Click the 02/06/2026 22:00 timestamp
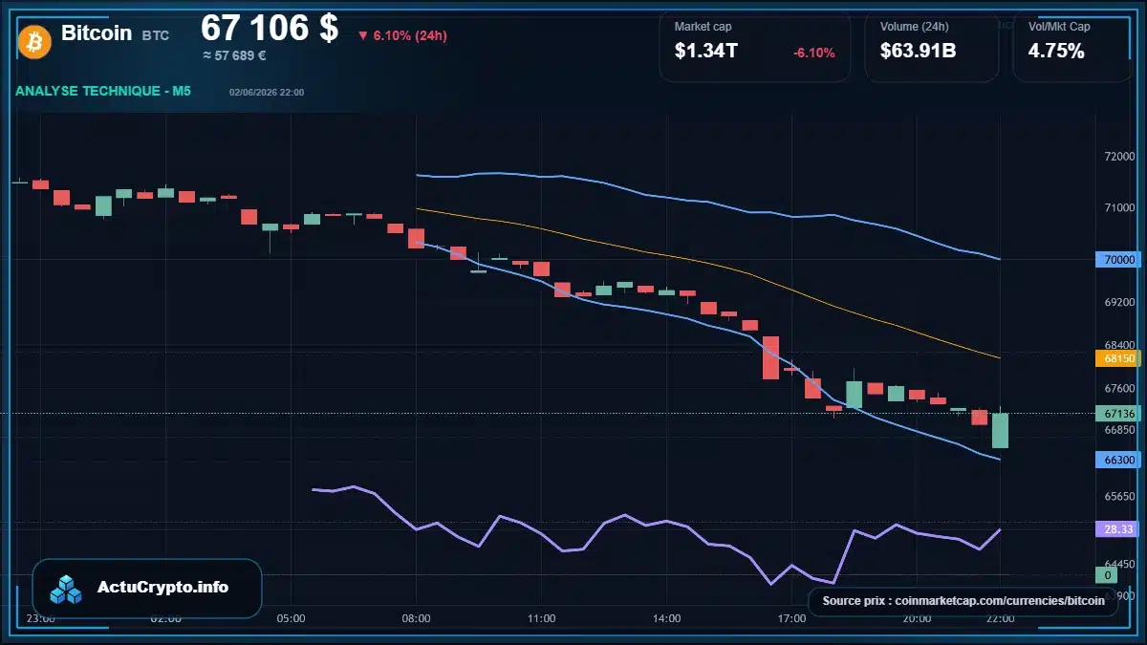Image resolution: width=1147 pixels, height=645 pixels. coord(267,92)
